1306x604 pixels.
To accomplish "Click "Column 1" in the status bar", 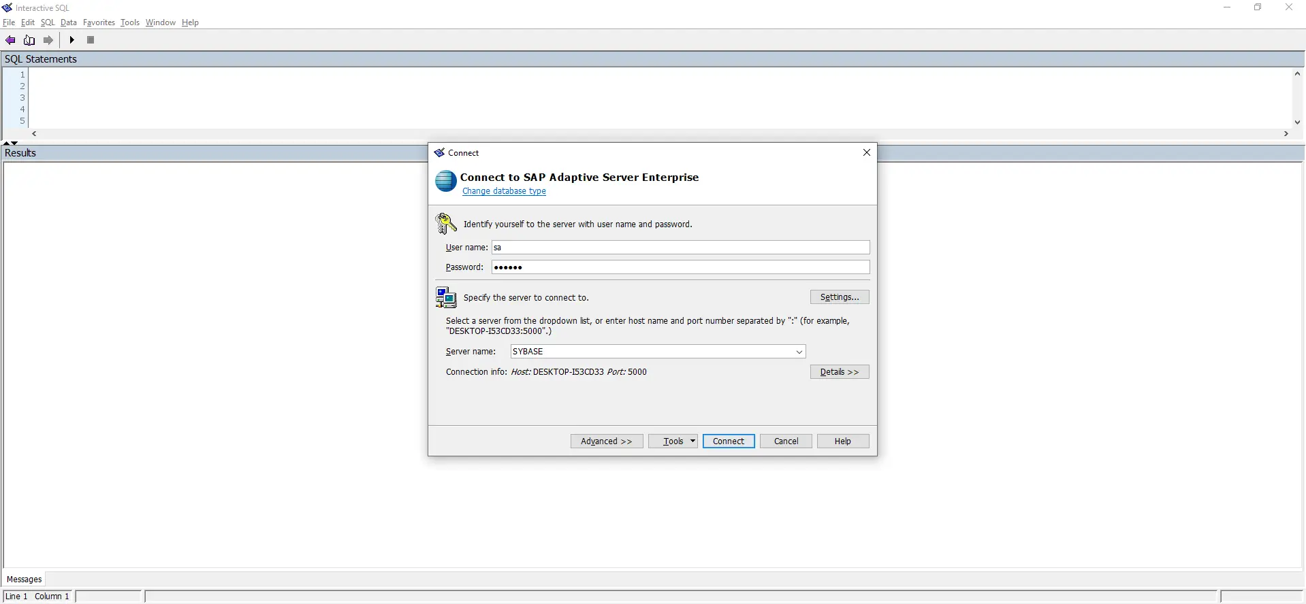I will pyautogui.click(x=52, y=597).
